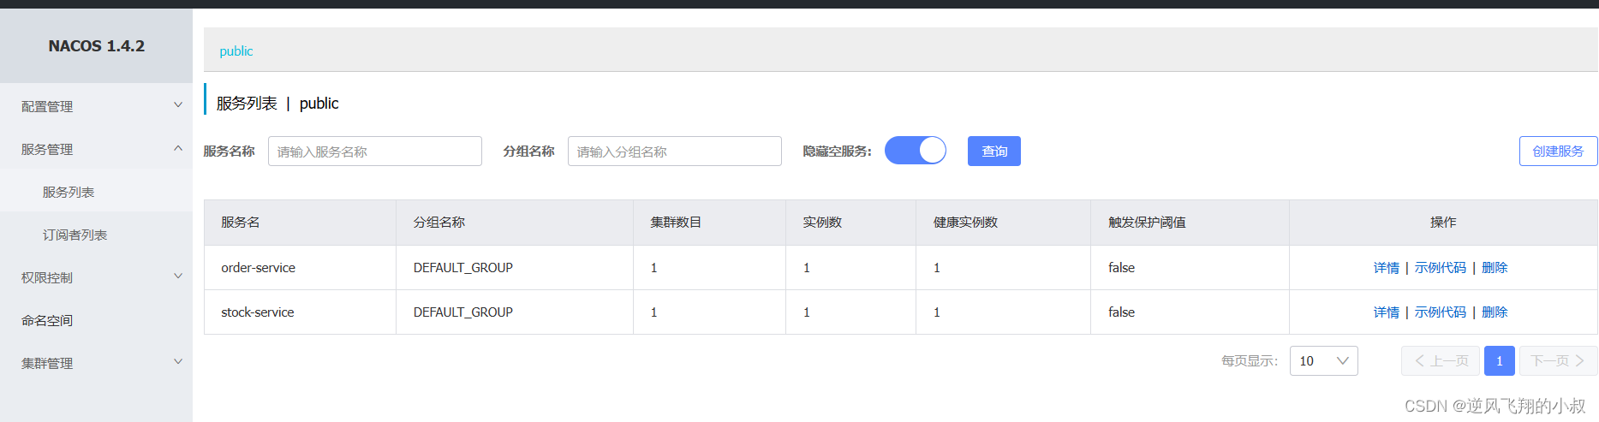Expand the 集群管理 sidebar section

click(x=47, y=363)
